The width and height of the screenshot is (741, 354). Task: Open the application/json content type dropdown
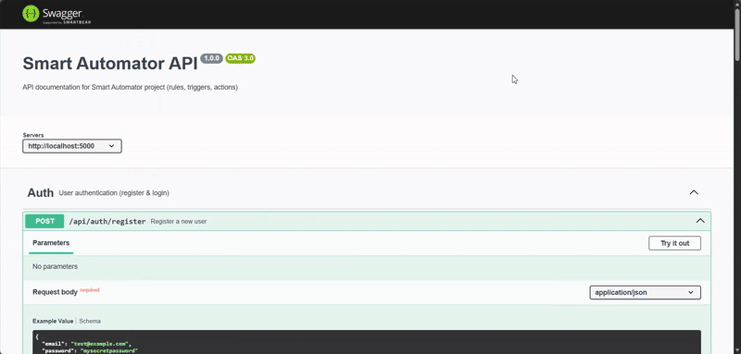pyautogui.click(x=645, y=293)
